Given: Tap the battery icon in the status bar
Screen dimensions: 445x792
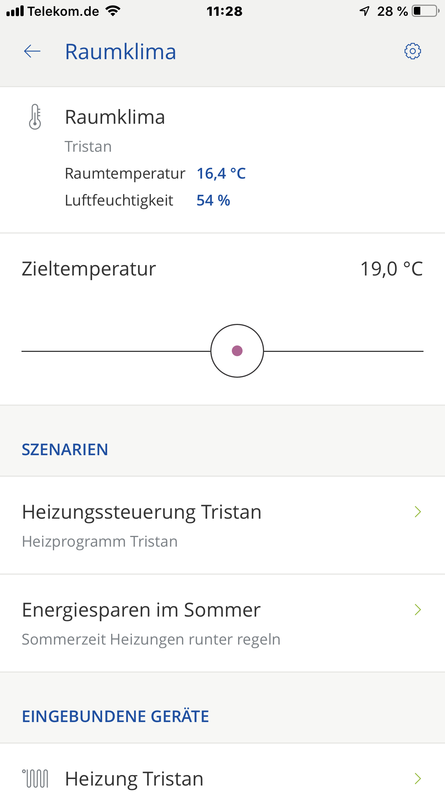Looking at the screenshot, I should [x=425, y=11].
